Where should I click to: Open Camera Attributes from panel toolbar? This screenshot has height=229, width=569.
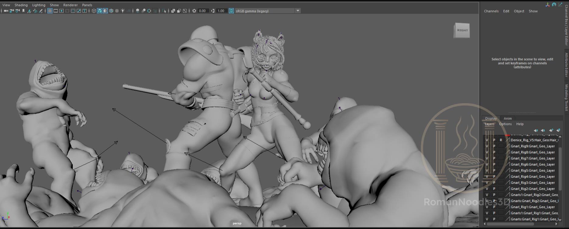point(17,11)
